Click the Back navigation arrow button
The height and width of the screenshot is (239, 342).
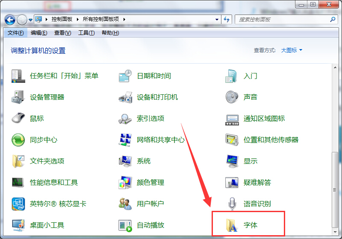[10, 20]
